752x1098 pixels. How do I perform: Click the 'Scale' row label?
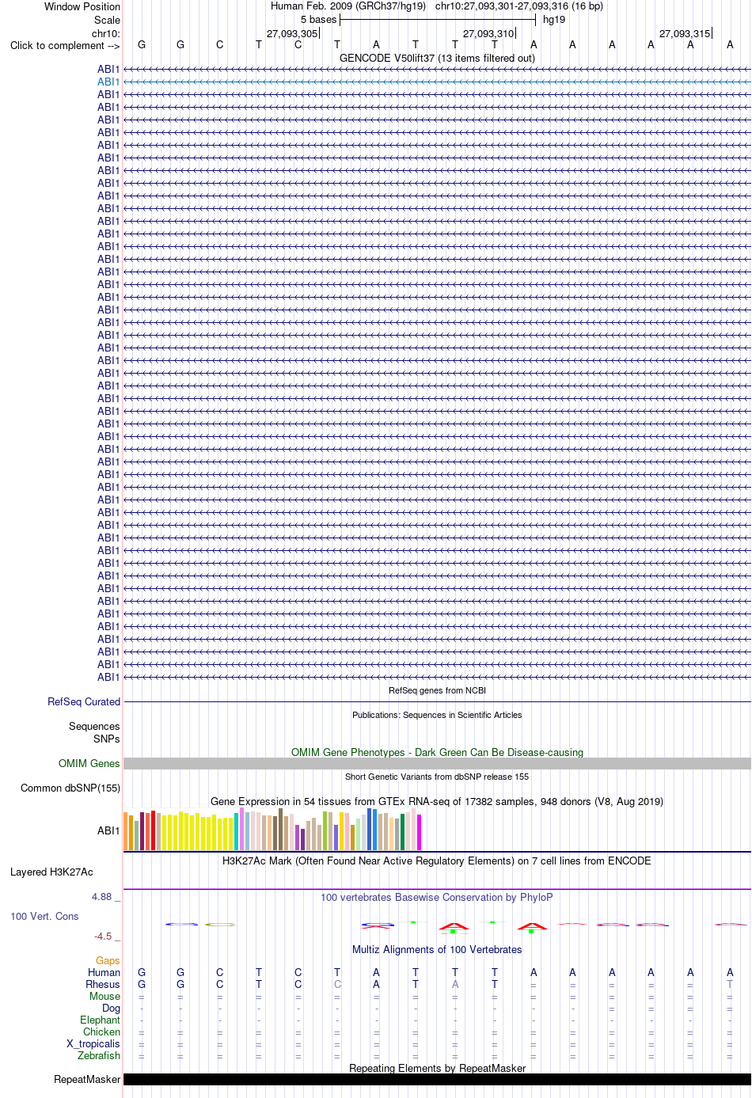pyautogui.click(x=107, y=20)
